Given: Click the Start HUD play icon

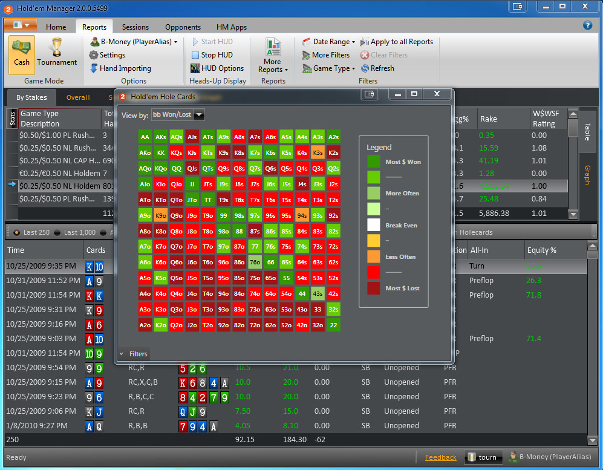Looking at the screenshot, I should 195,42.
